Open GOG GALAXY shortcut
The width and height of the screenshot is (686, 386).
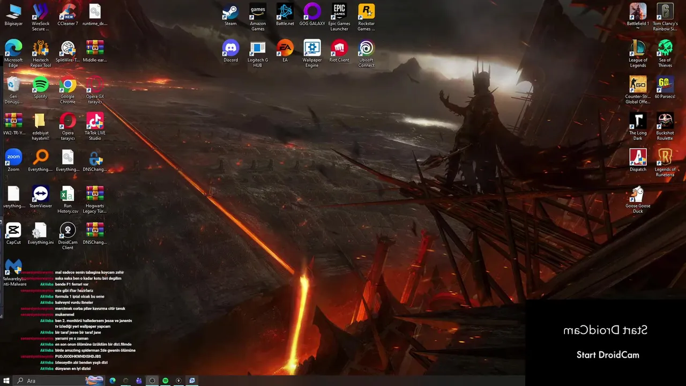coord(312,16)
